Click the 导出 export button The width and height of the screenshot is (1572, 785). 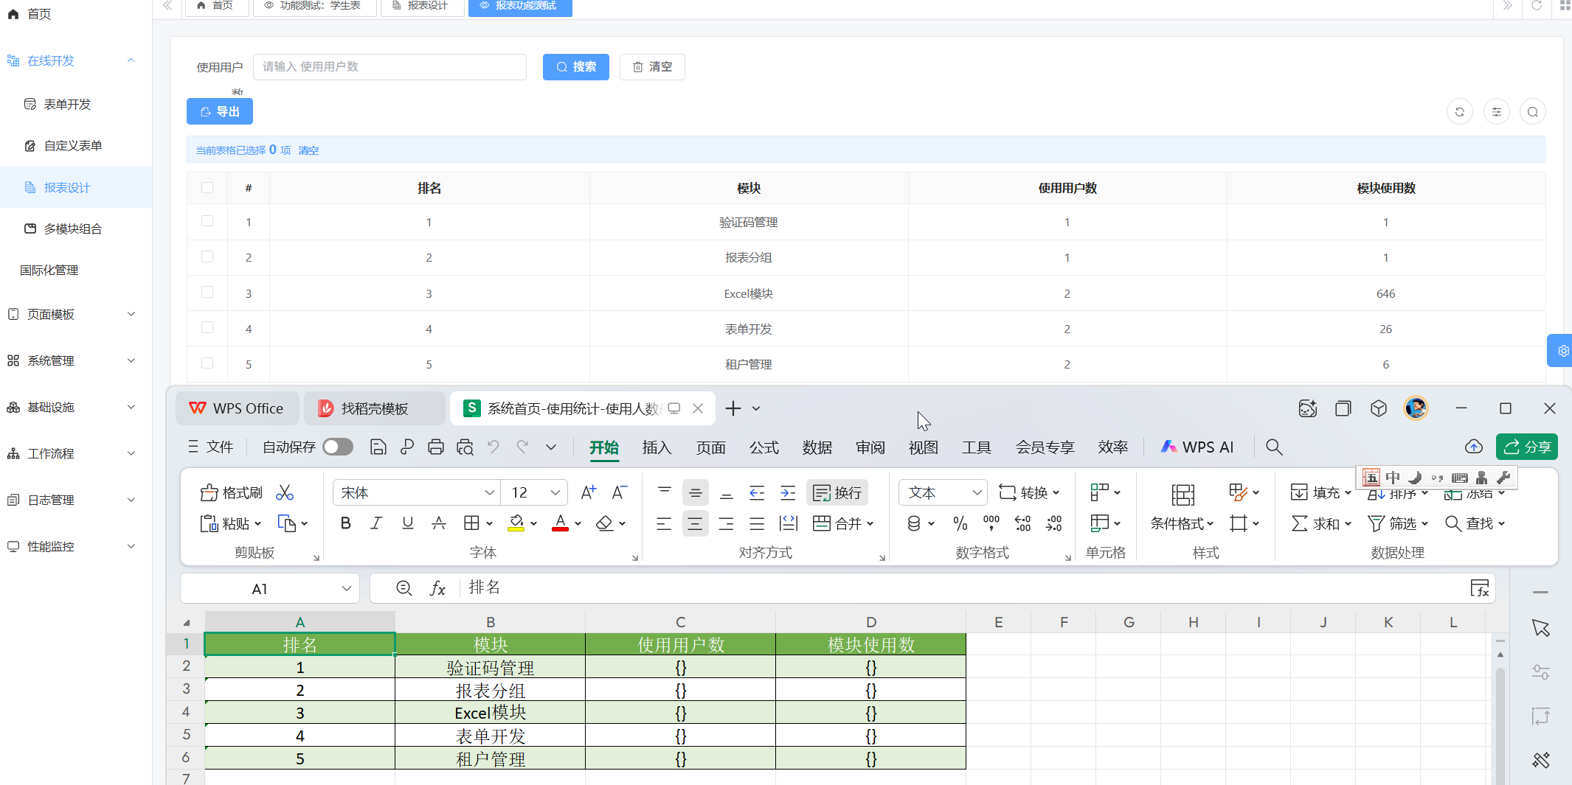tap(220, 112)
